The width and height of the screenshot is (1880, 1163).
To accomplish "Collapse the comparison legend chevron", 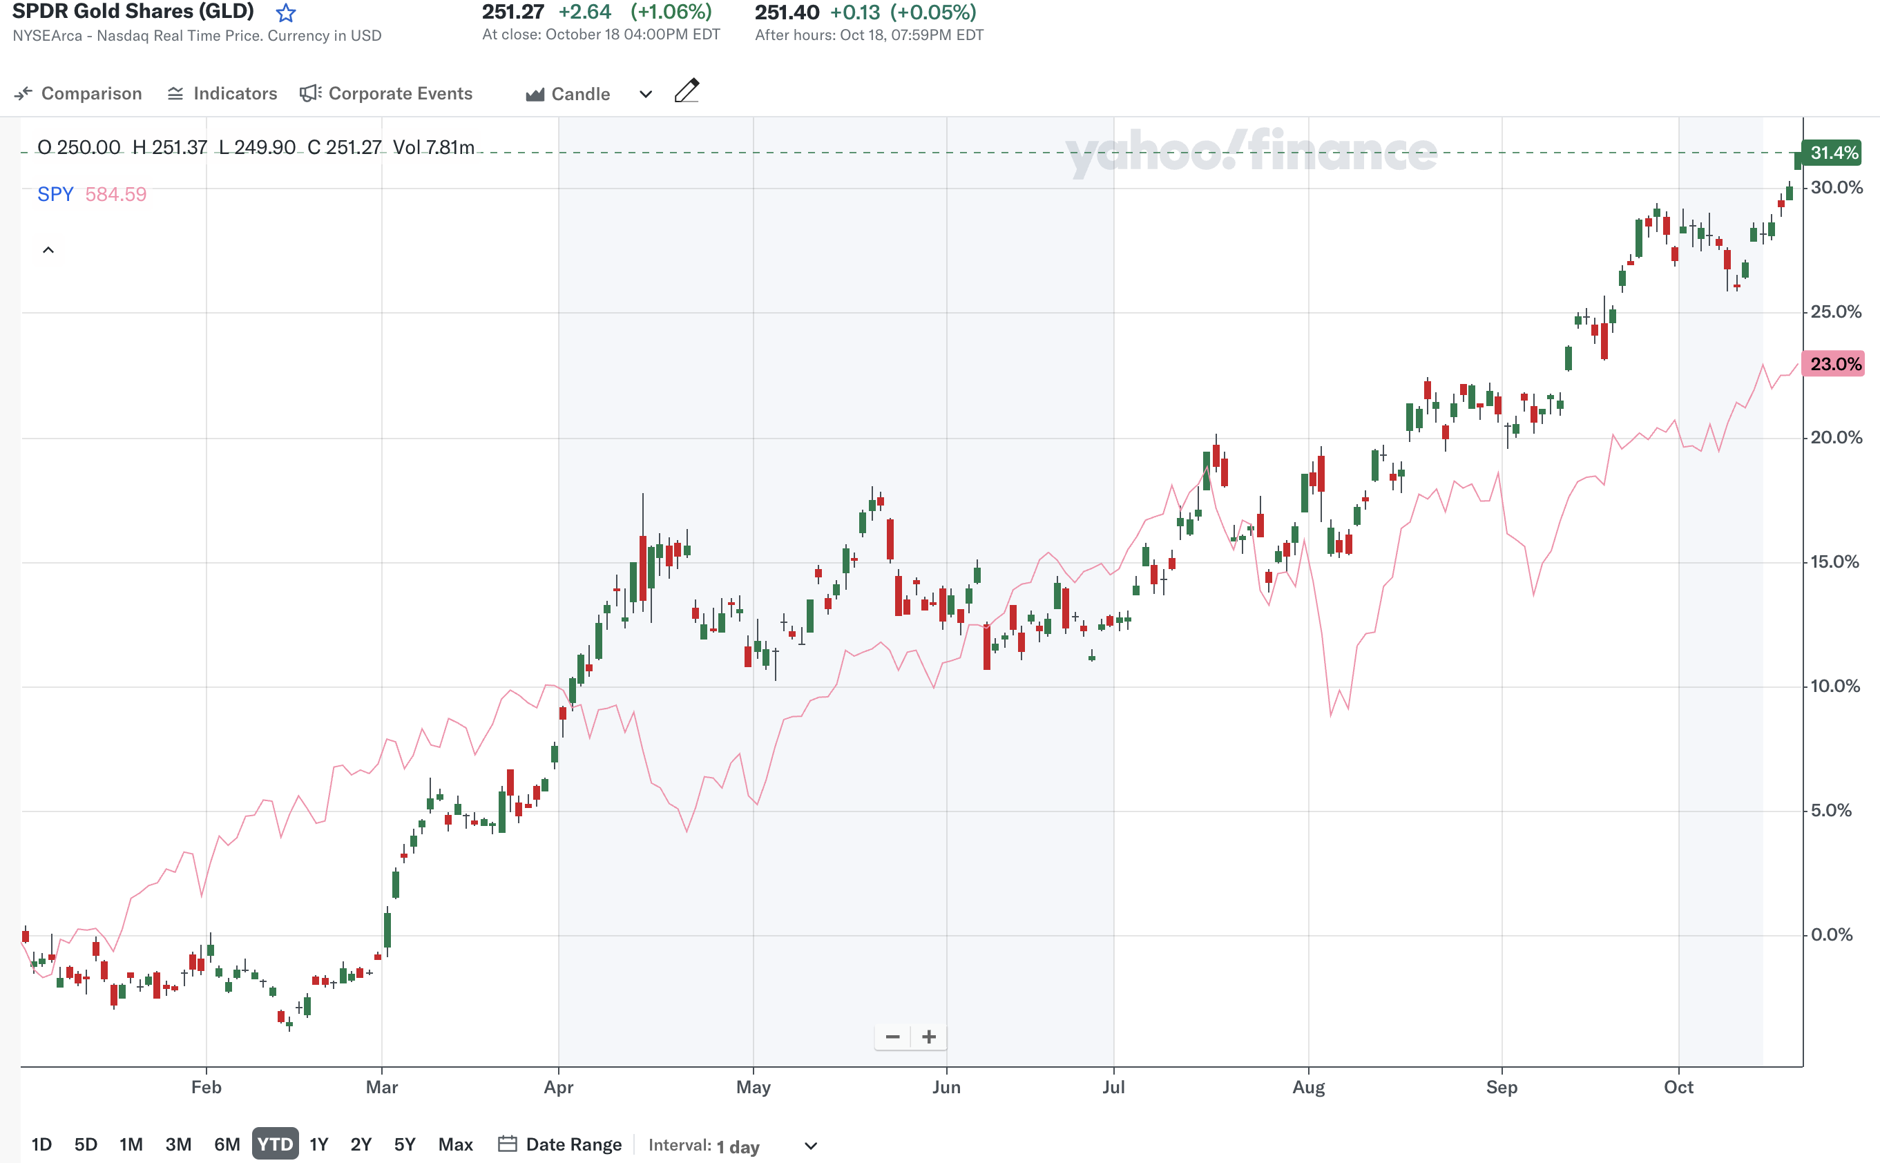I will (x=48, y=250).
